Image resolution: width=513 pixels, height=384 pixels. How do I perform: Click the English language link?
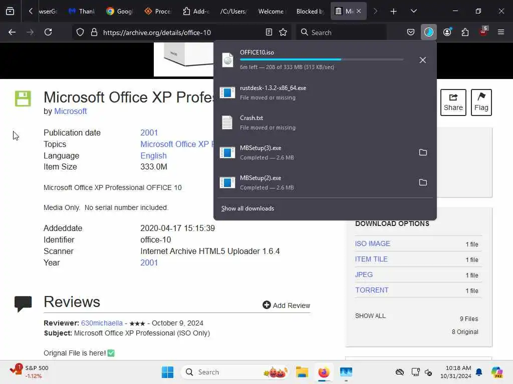pyautogui.click(x=153, y=156)
